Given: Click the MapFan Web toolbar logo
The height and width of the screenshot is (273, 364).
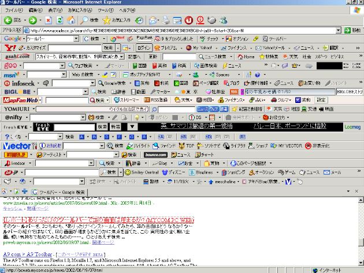Looking at the screenshot, I should (21, 100).
